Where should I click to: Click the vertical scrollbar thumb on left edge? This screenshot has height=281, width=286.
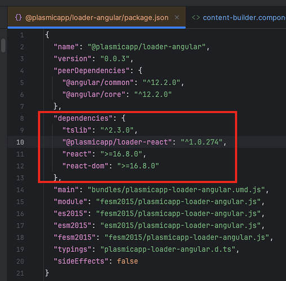3,45
